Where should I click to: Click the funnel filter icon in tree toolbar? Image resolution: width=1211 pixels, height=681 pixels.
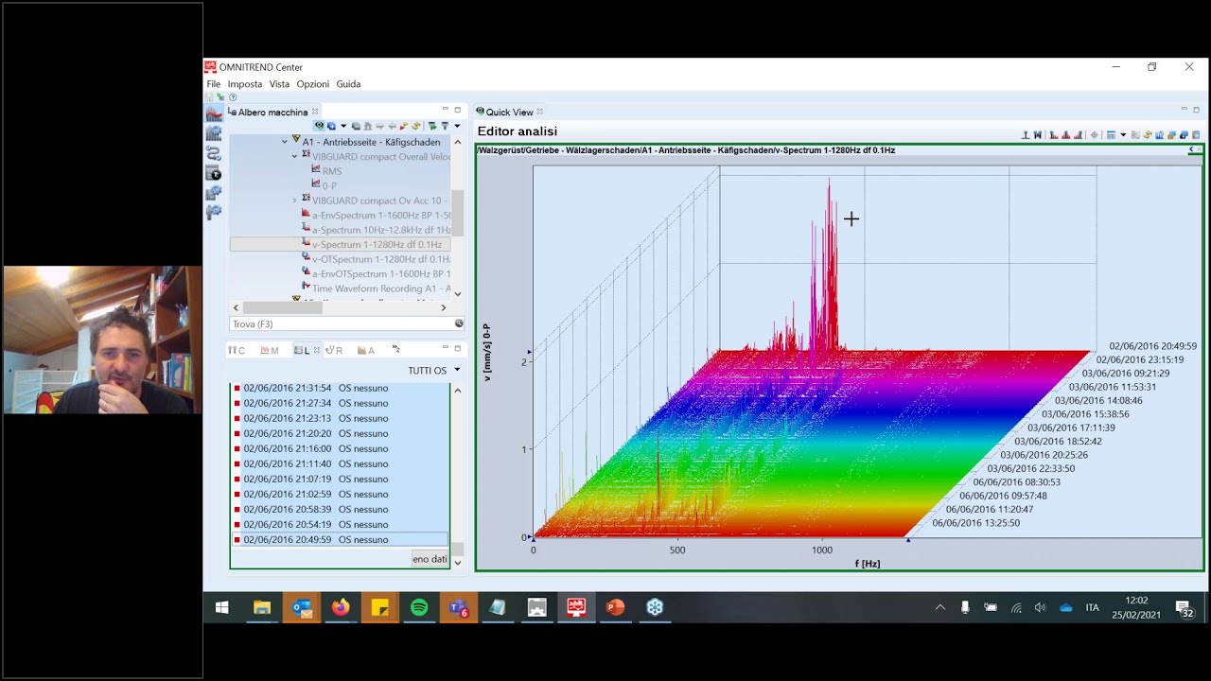[x=445, y=126]
